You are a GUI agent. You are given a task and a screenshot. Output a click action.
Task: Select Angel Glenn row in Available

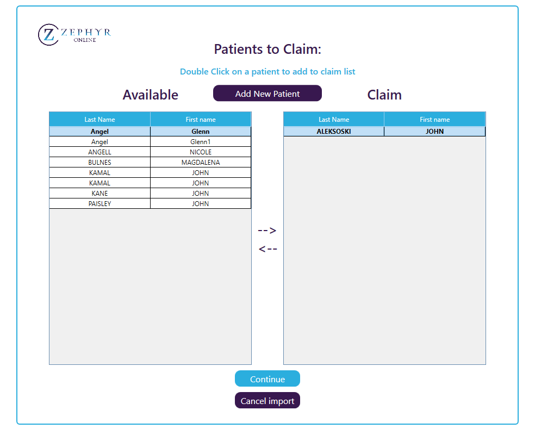(x=99, y=132)
